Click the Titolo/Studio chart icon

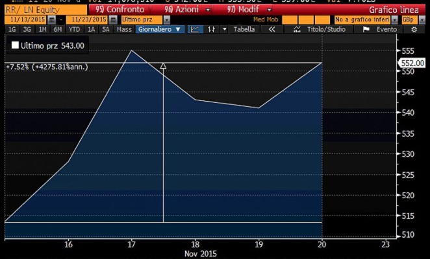(x=297, y=29)
